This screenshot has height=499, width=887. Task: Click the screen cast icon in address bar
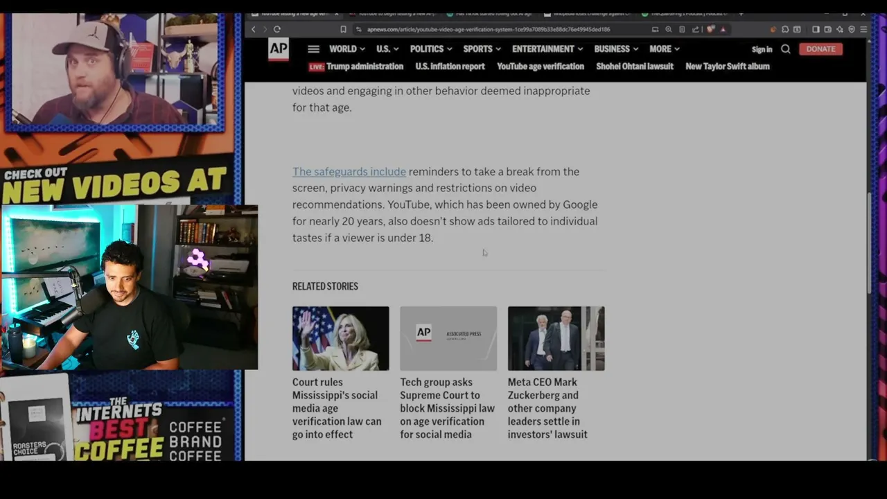(656, 29)
